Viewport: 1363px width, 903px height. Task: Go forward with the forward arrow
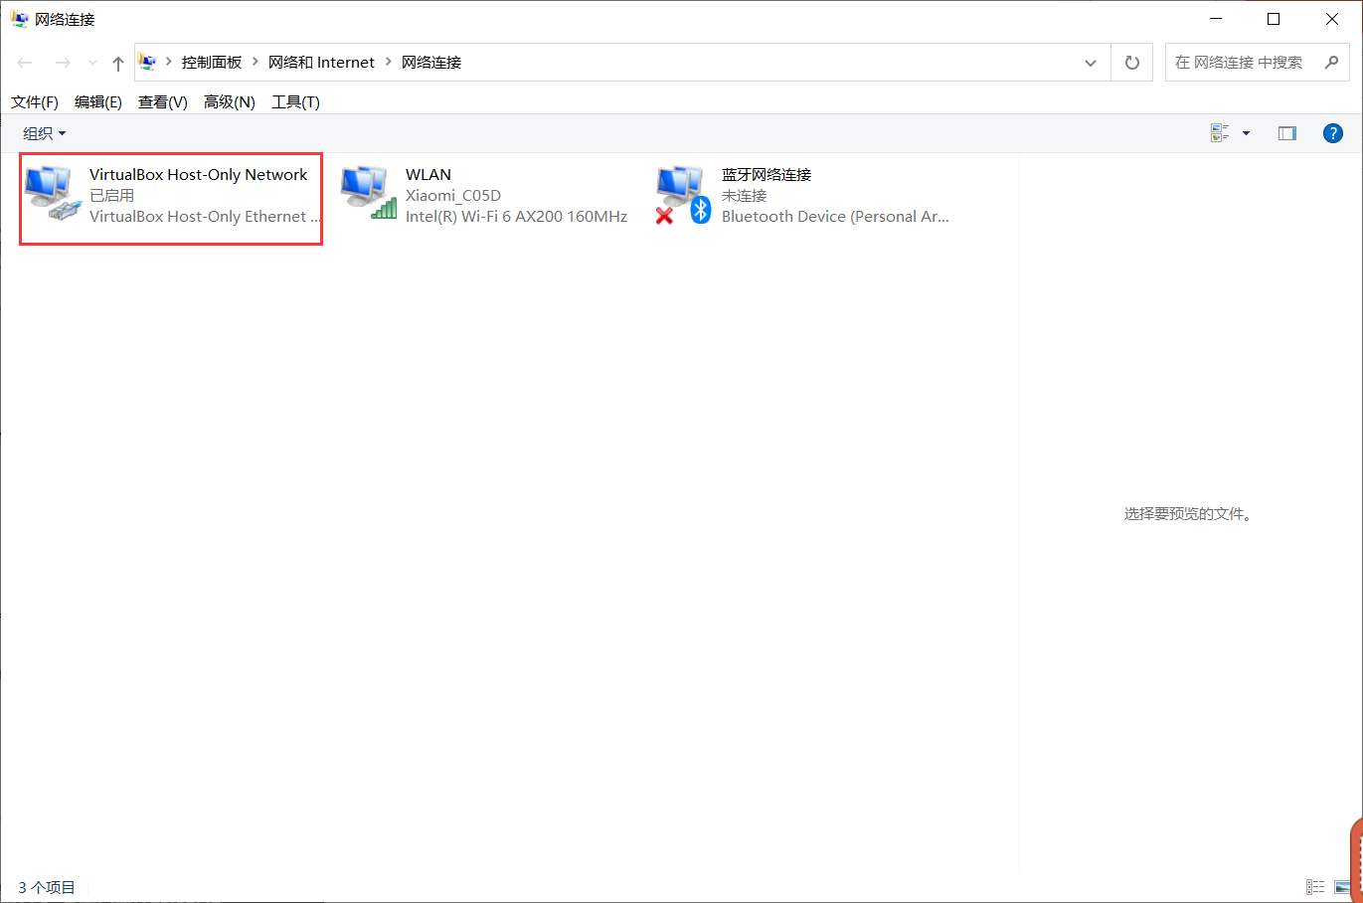point(63,63)
